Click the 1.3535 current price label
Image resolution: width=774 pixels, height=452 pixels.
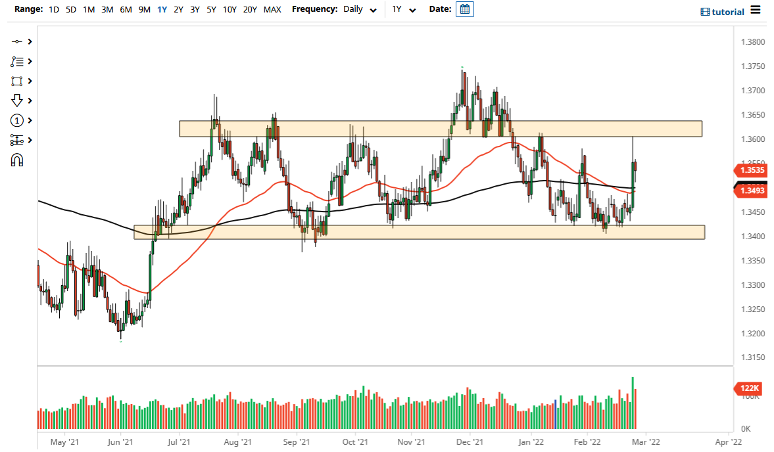click(x=751, y=170)
